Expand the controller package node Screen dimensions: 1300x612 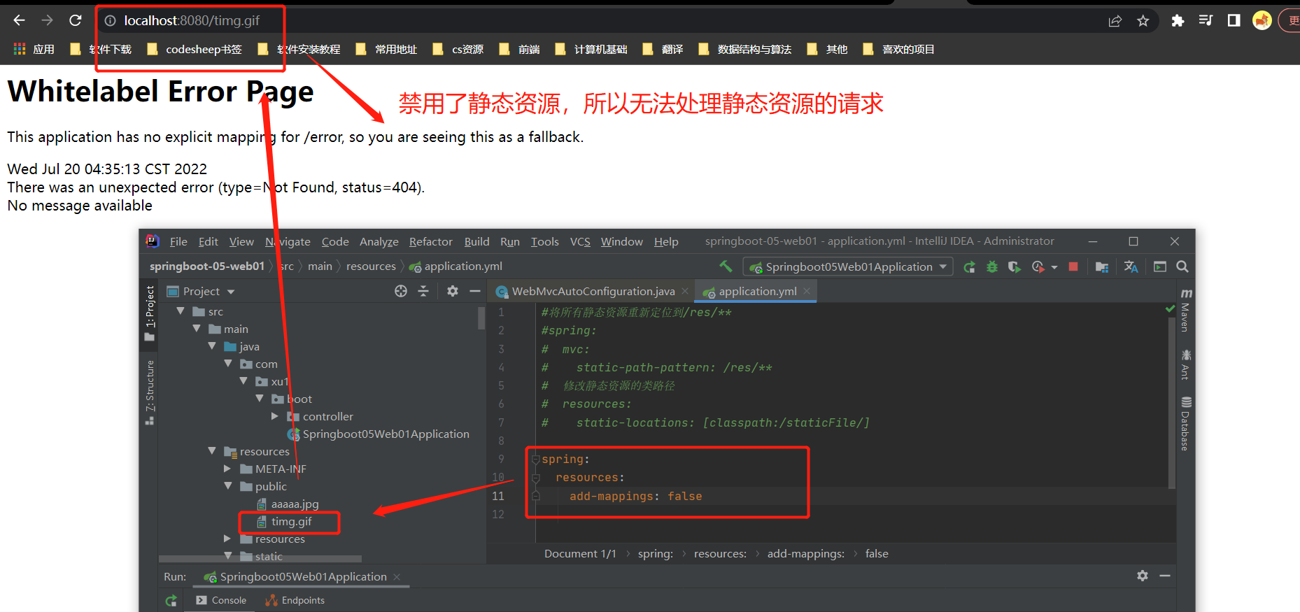coord(275,416)
